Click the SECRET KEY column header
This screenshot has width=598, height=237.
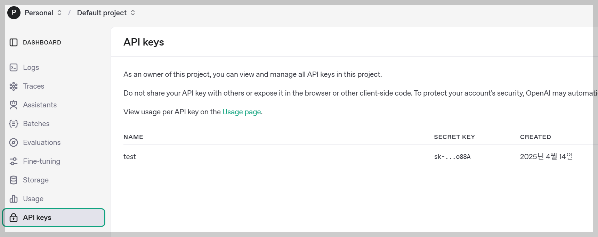pos(454,137)
